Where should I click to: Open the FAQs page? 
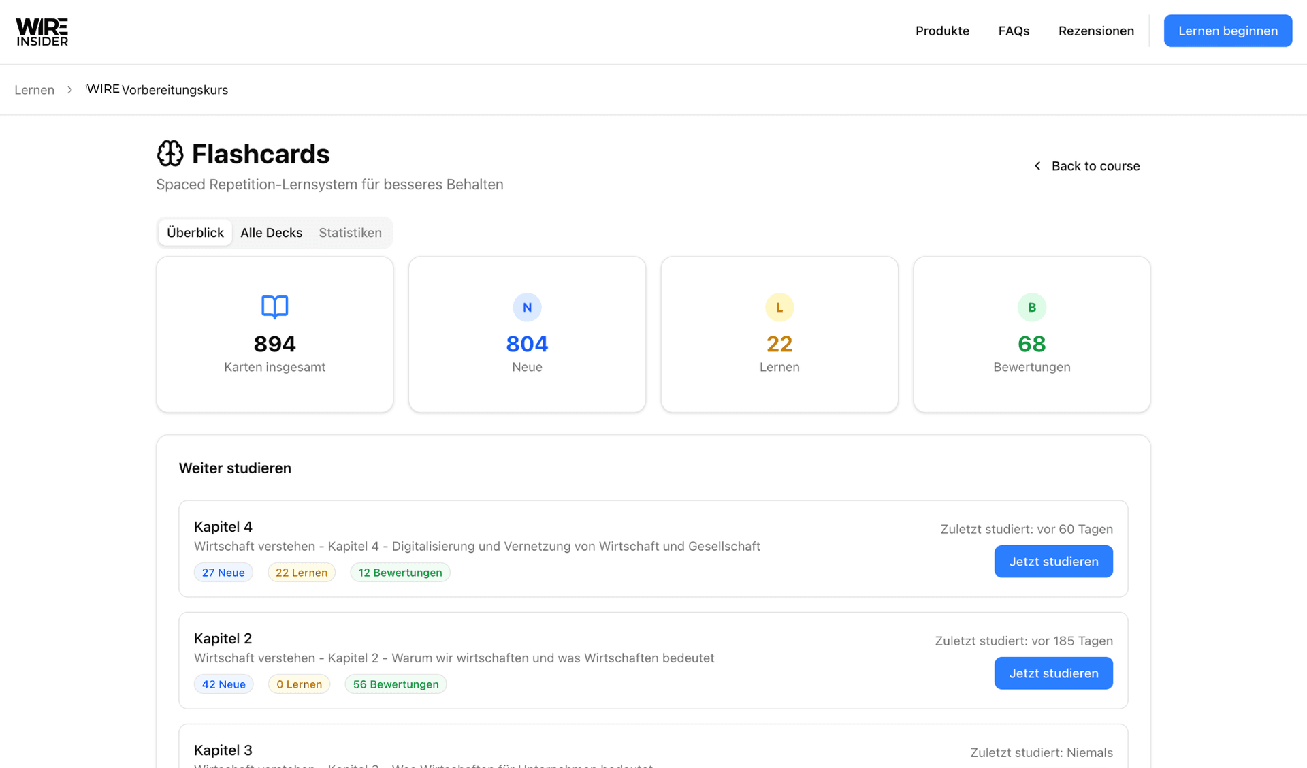1014,31
